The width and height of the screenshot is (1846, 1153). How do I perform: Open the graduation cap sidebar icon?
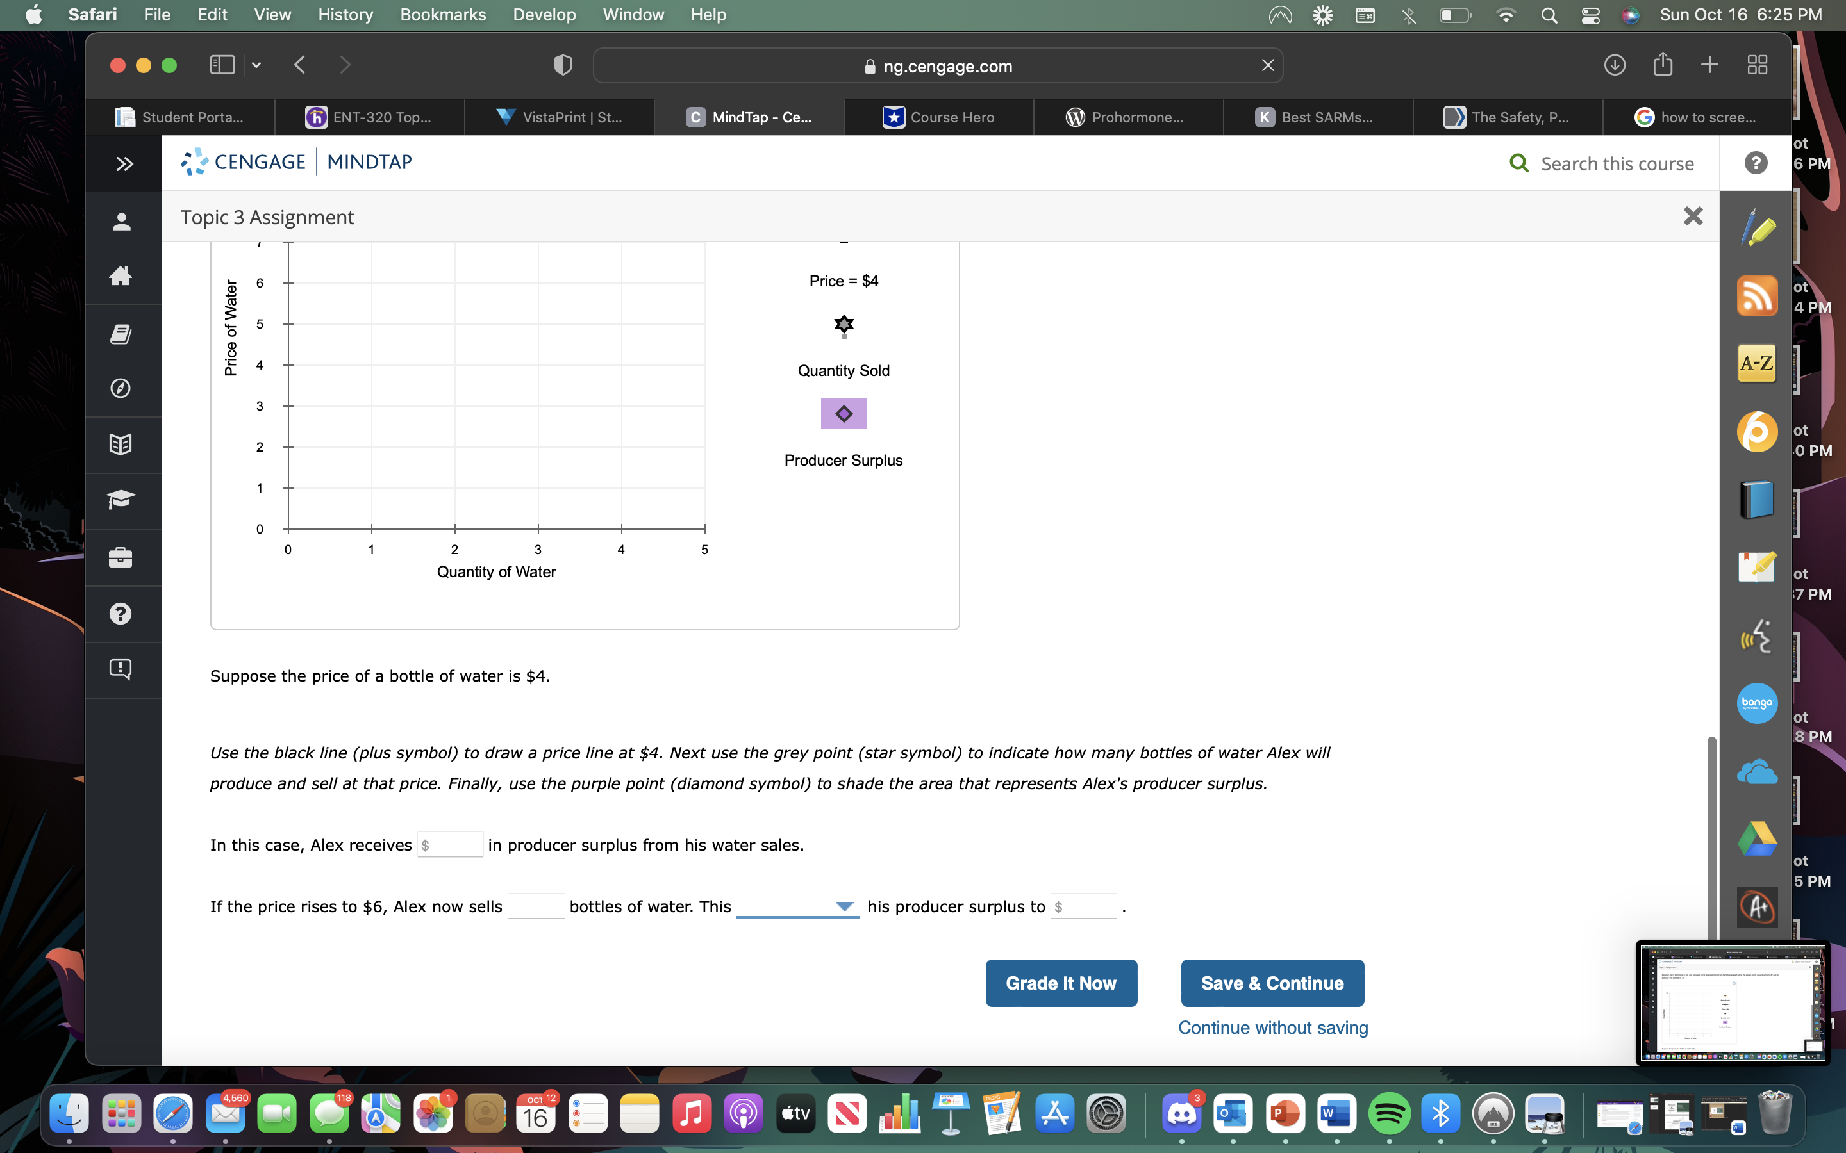click(121, 500)
